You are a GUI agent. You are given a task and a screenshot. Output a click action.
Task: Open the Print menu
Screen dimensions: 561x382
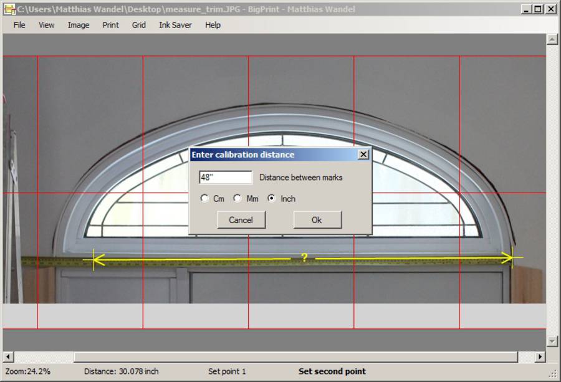111,25
